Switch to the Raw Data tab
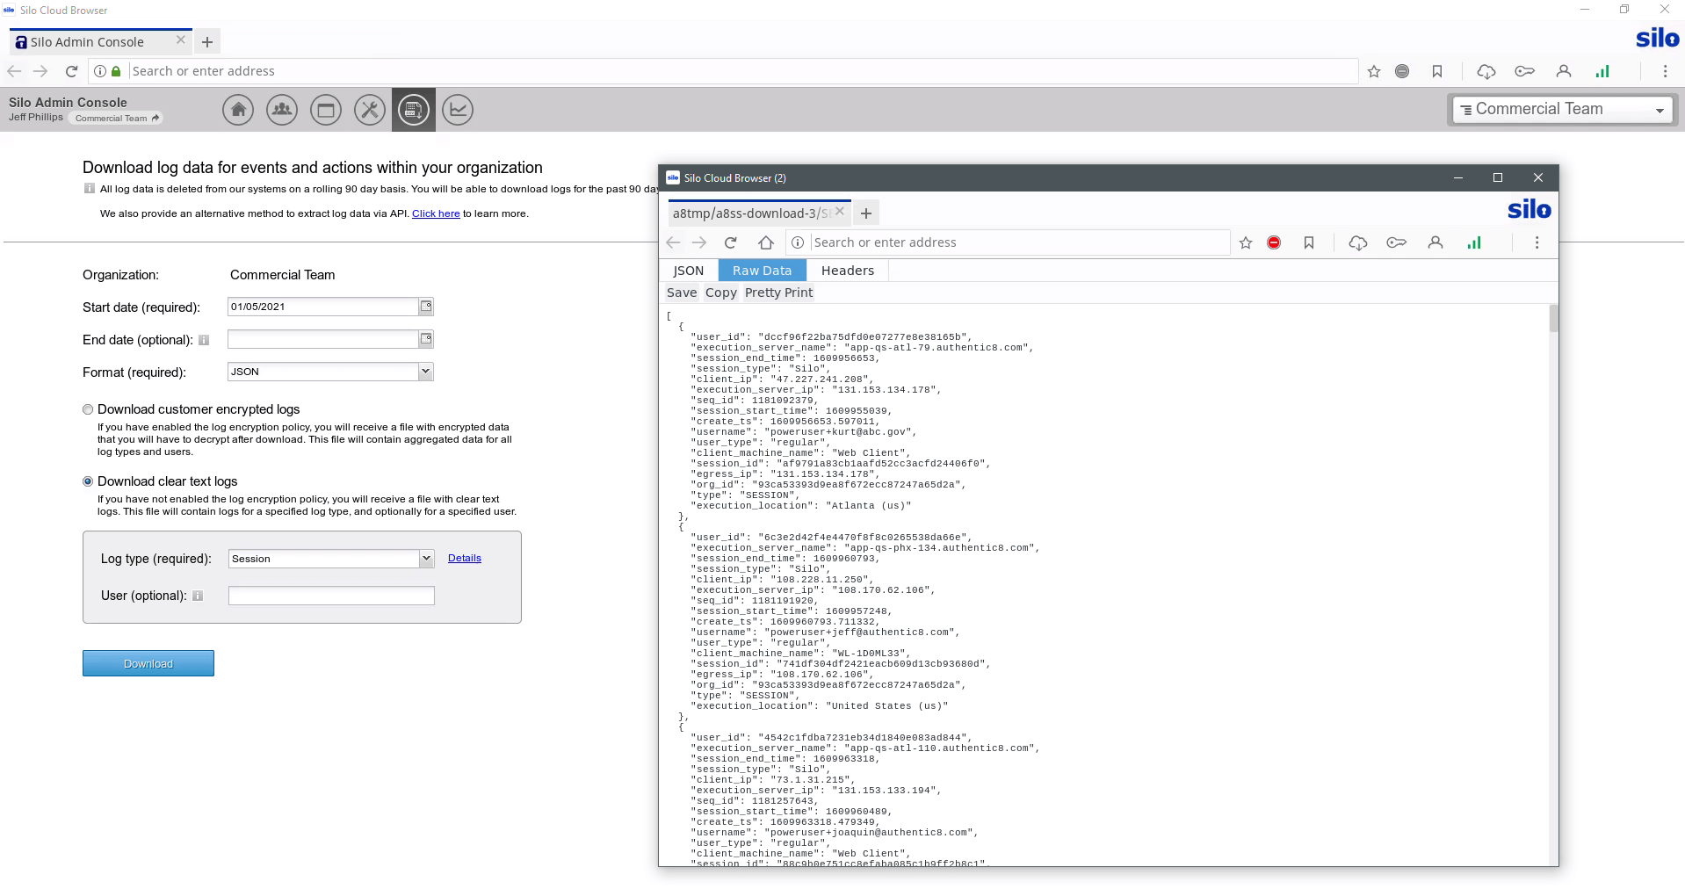The image size is (1685, 889). point(763,271)
